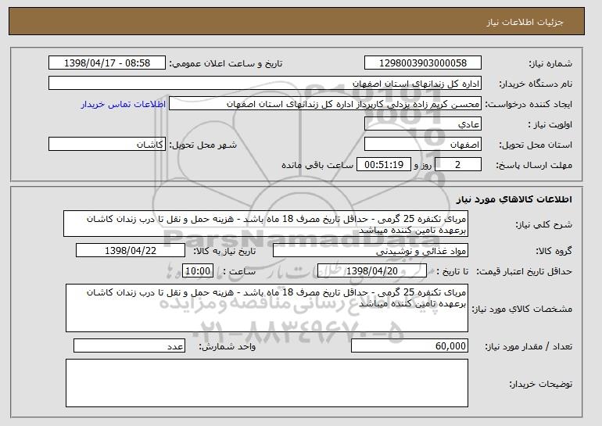The height and width of the screenshot is (426, 602).
Task: Click the جزئیات اطلاعات نیاز header title
Action: point(525,22)
